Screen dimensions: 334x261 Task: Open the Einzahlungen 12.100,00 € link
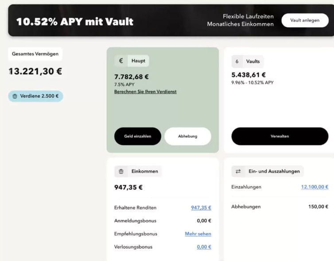[315, 187]
